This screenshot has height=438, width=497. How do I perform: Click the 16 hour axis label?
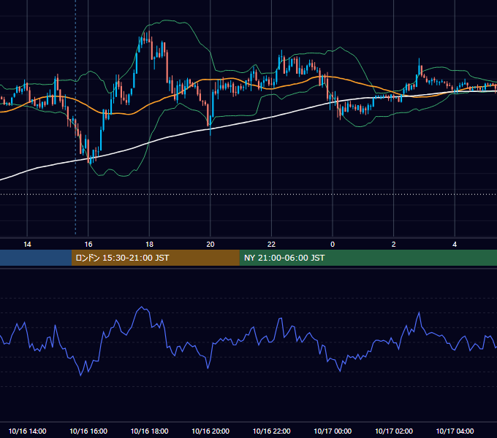pos(88,245)
